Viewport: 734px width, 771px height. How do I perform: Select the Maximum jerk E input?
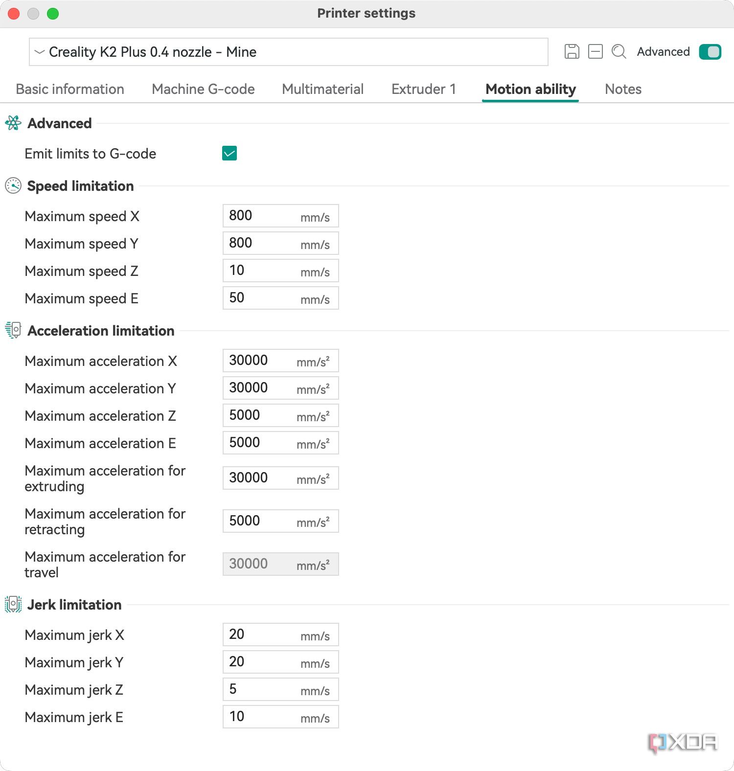280,717
